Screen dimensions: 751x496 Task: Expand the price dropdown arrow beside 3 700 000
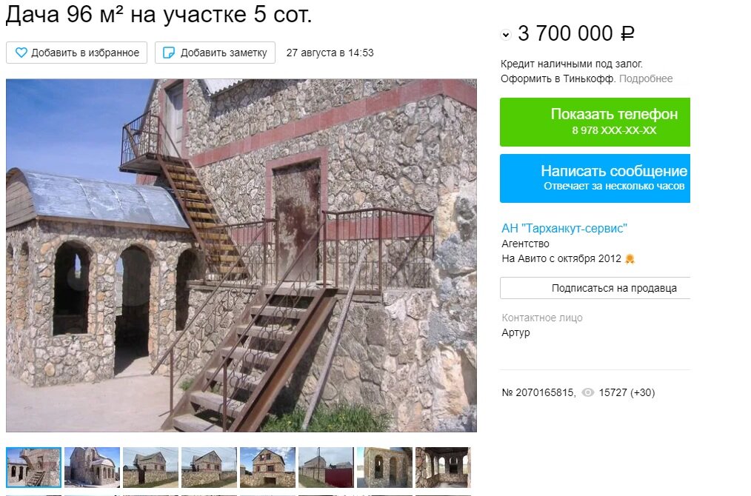coord(506,35)
